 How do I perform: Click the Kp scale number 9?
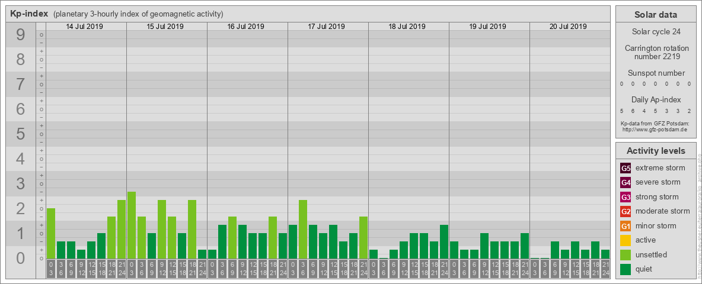(21, 35)
